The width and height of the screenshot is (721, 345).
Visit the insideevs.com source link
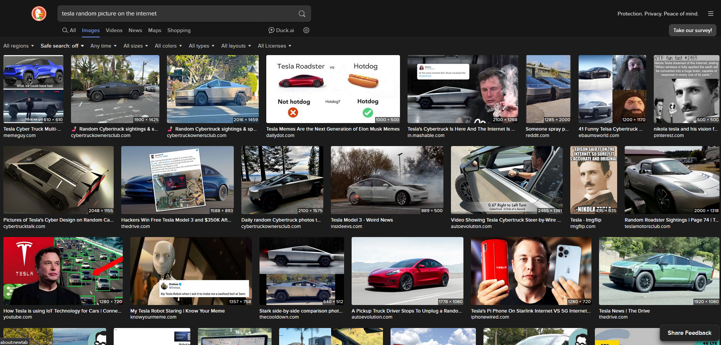pyautogui.click(x=346, y=226)
